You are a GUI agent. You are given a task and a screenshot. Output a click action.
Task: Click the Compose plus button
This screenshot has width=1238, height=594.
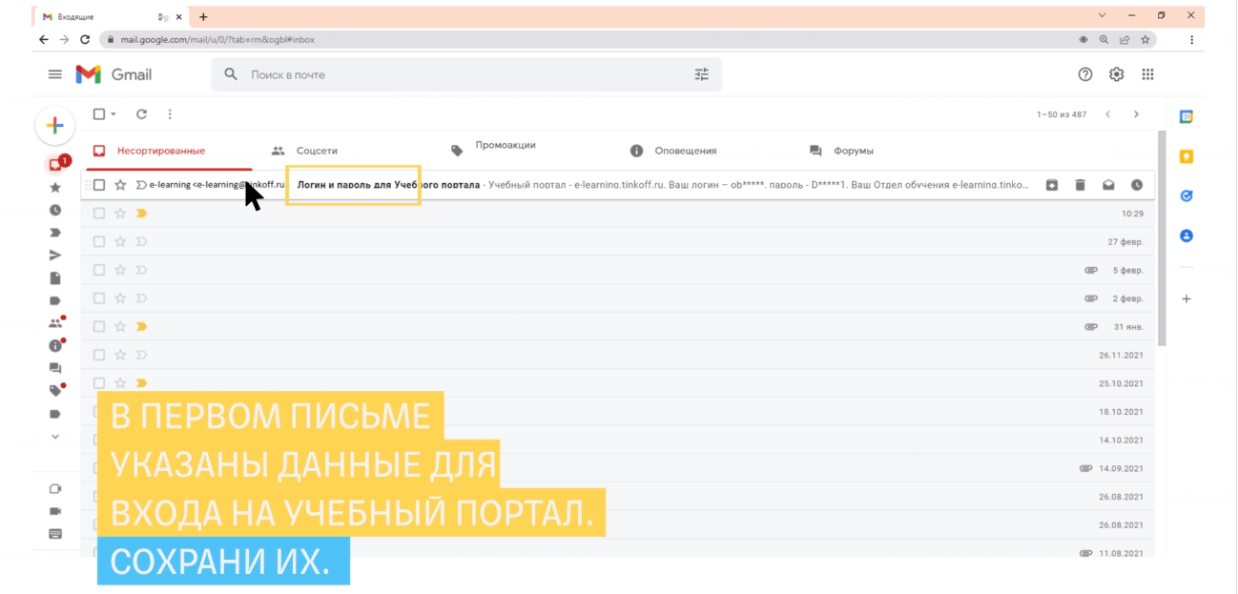tap(54, 125)
